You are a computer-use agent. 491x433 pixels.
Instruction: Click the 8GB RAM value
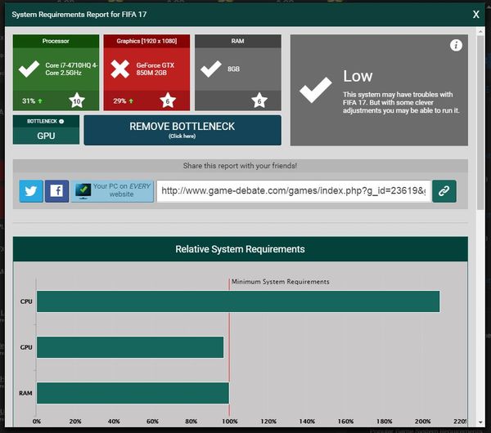pyautogui.click(x=233, y=69)
